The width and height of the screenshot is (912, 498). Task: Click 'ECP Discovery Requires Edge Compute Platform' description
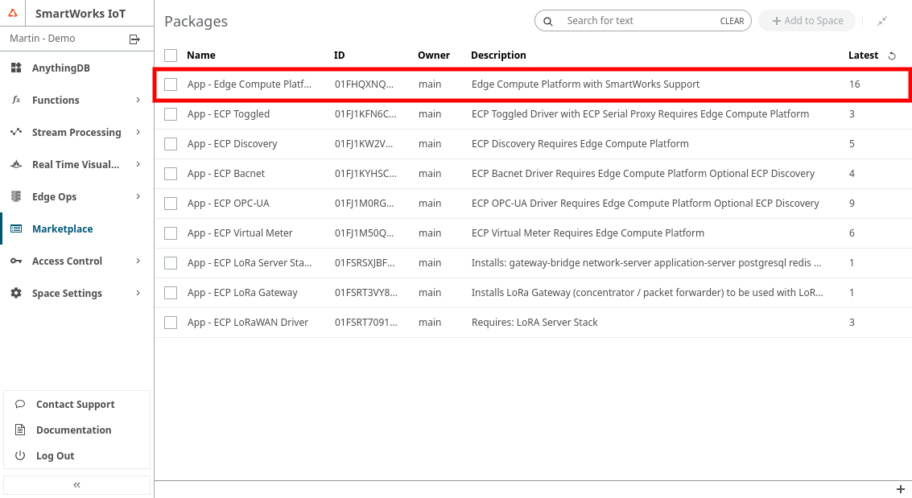click(580, 144)
